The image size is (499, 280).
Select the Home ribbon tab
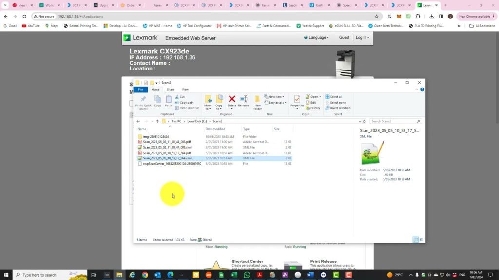click(155, 89)
